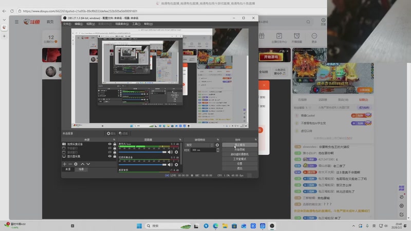Add a new source with the plus icon
The width and height of the screenshot is (411, 231).
coord(65,164)
